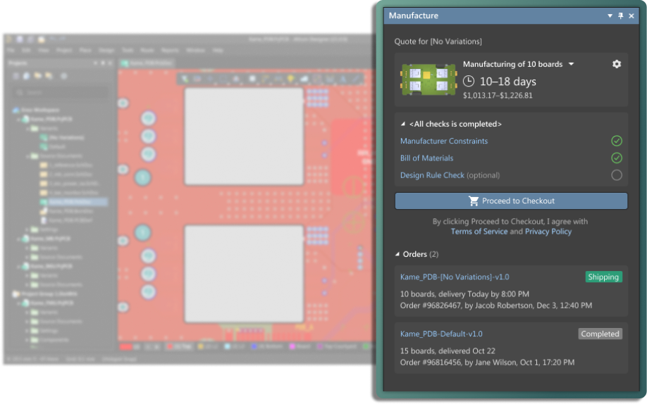The image size is (647, 404).
Task: Pin the Manufacture panel
Action: [621, 15]
